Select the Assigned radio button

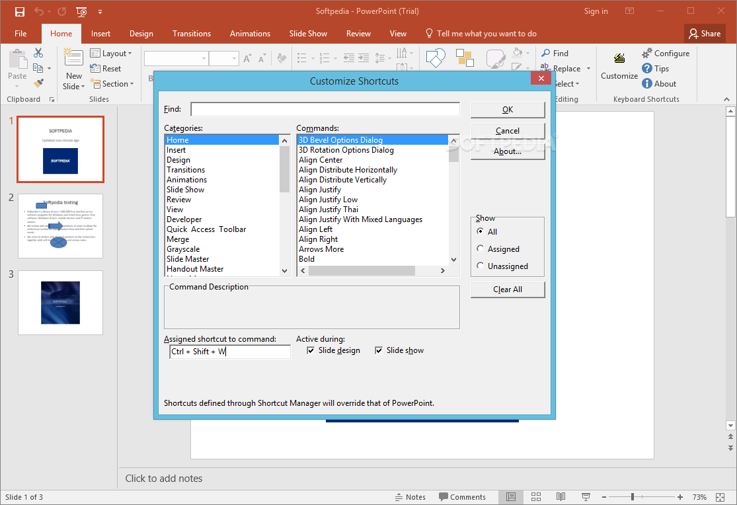click(x=480, y=249)
